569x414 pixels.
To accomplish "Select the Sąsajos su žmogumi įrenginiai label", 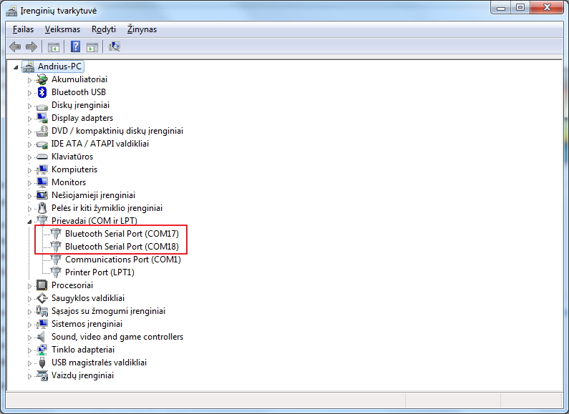I will 109,311.
